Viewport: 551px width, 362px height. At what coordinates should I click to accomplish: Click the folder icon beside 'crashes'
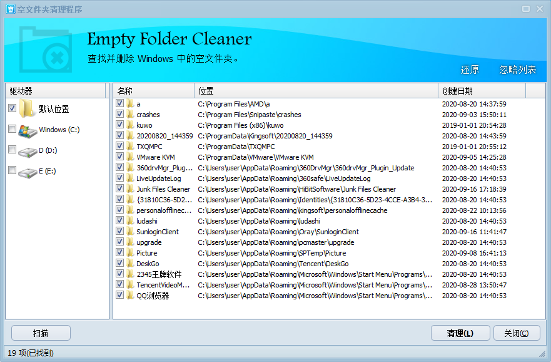pyautogui.click(x=131, y=115)
